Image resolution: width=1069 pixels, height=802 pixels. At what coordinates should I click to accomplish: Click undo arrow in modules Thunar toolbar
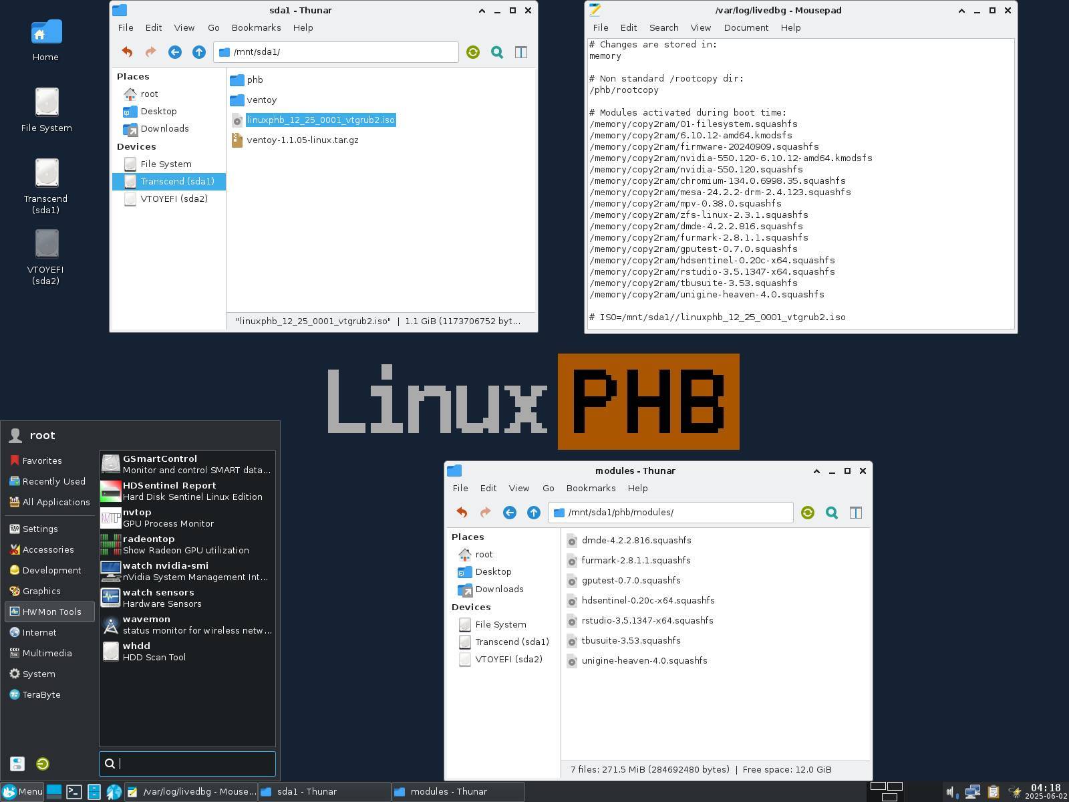pyautogui.click(x=462, y=513)
